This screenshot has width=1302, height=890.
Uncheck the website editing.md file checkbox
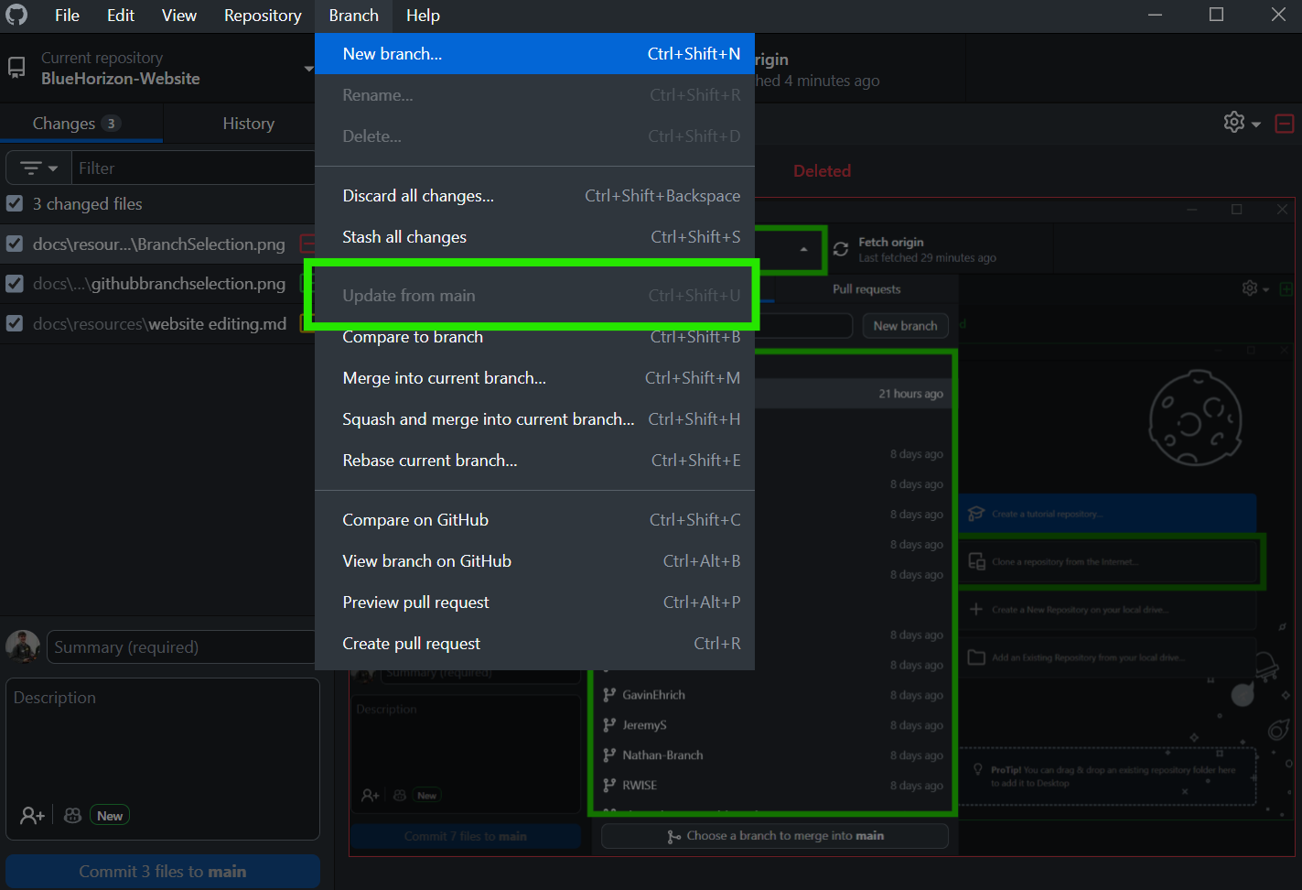[x=15, y=323]
